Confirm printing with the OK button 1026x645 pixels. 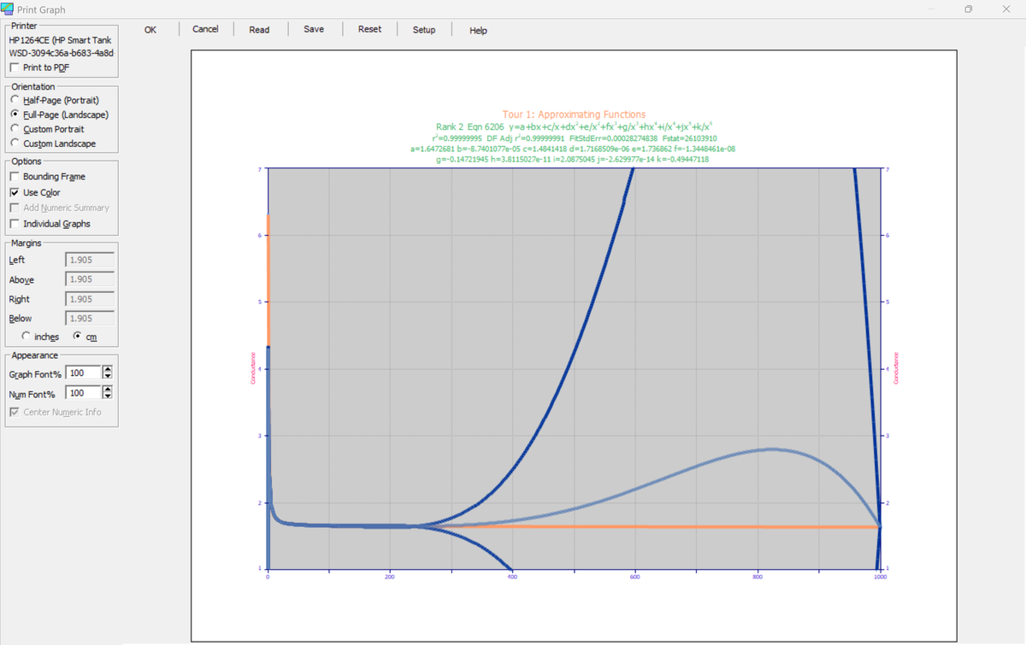pyautogui.click(x=150, y=30)
